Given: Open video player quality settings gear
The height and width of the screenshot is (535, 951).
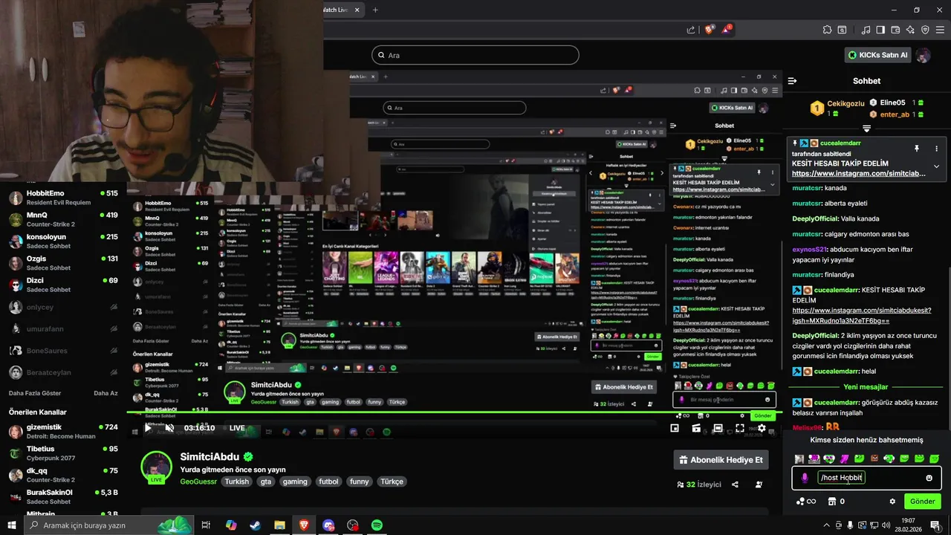Looking at the screenshot, I should point(762,428).
